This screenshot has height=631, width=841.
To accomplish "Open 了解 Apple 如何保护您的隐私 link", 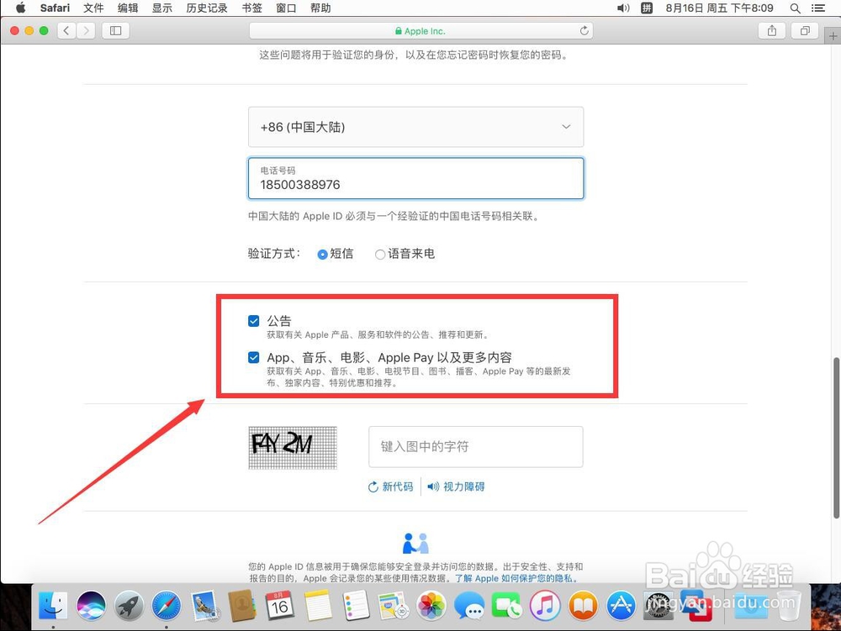I will pos(516,579).
